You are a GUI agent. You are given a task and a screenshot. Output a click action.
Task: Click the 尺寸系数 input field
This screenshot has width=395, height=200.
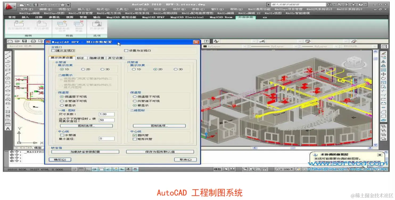[x=107, y=114]
